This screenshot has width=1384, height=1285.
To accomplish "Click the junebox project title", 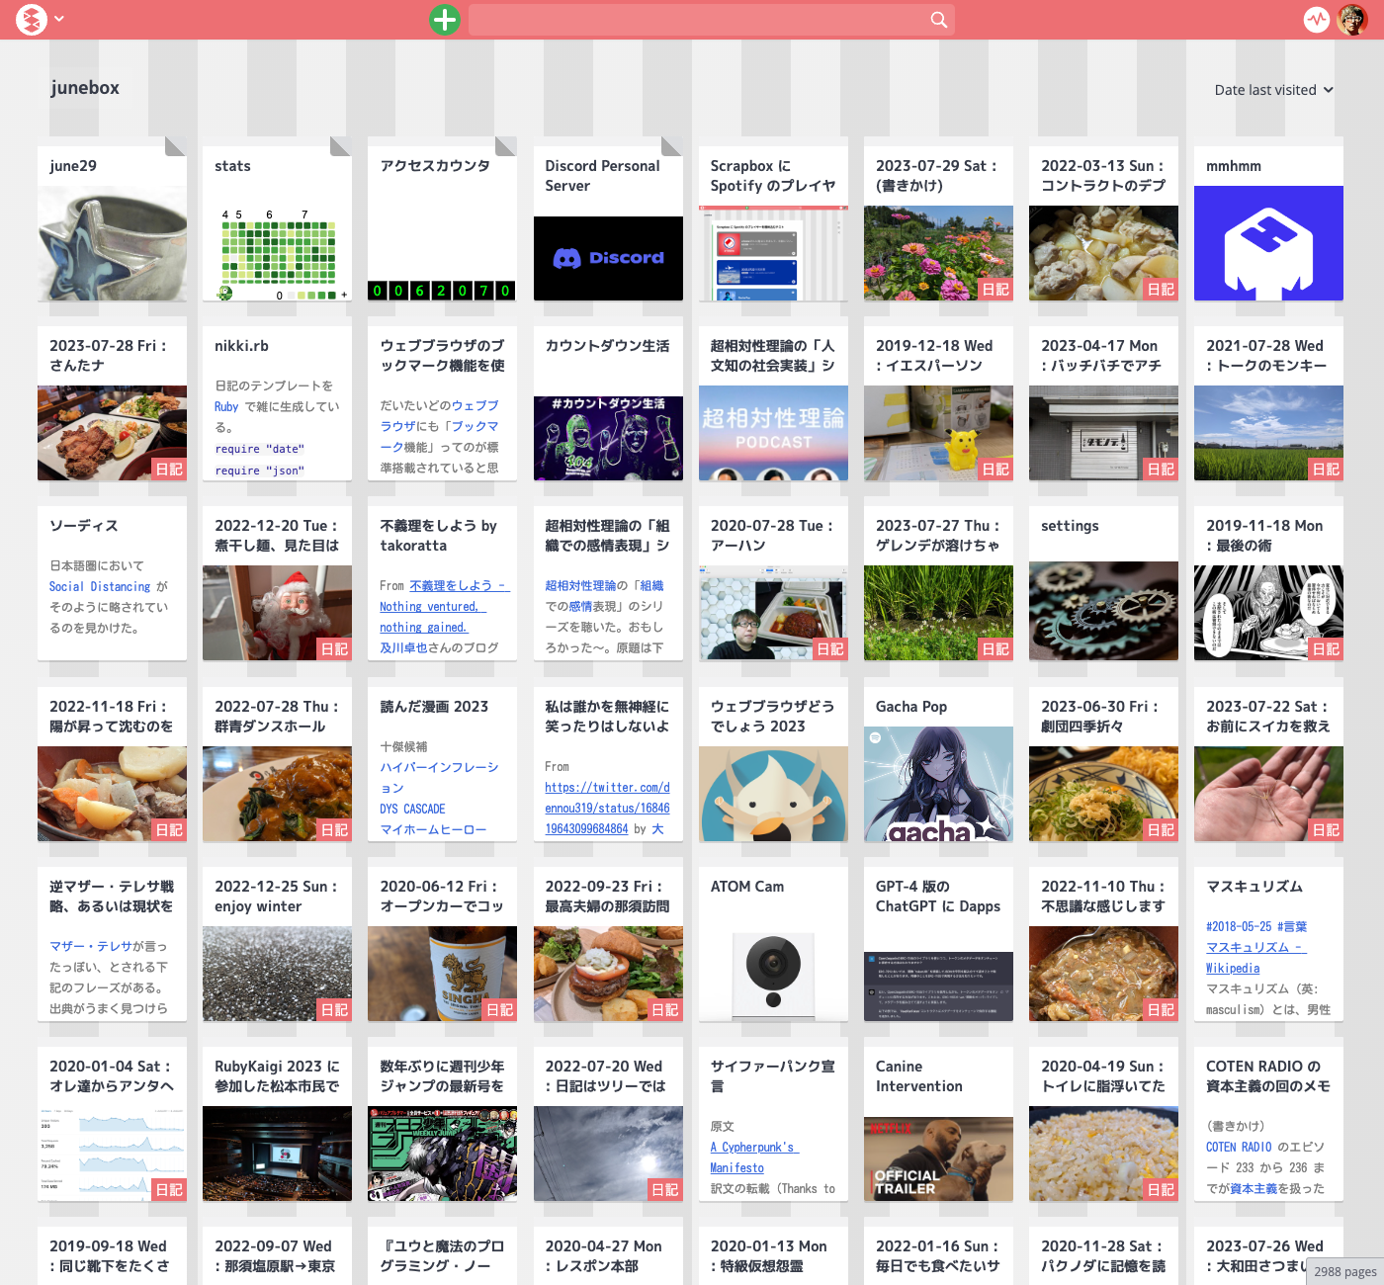I will [x=85, y=88].
